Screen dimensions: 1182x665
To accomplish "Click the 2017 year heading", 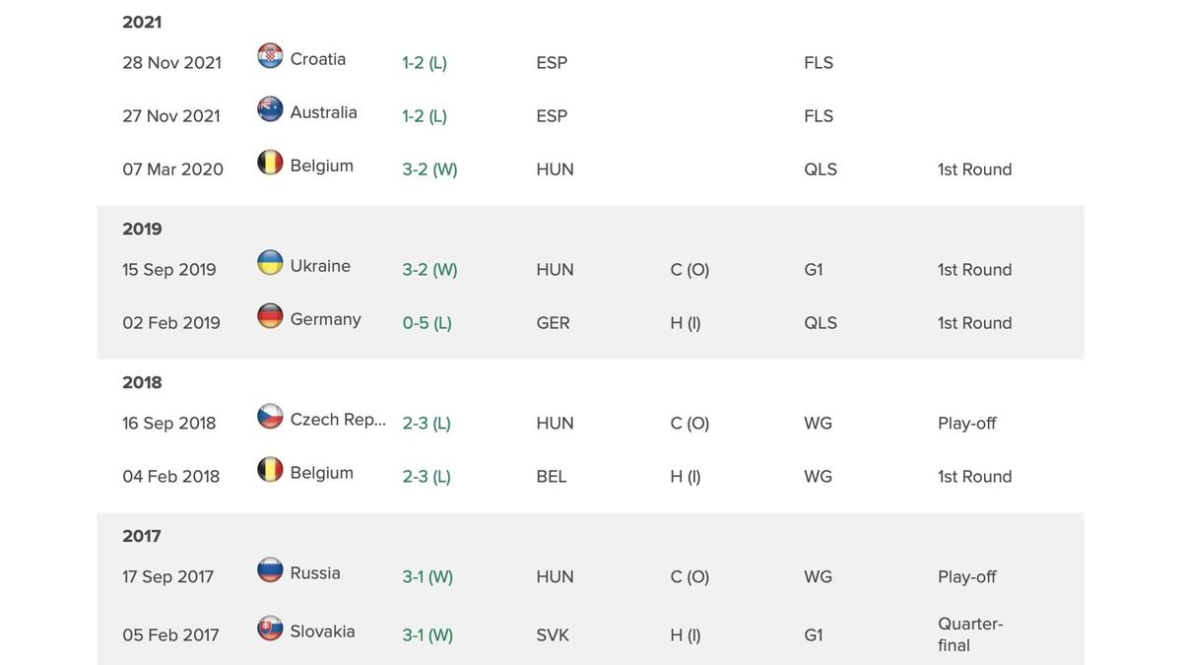I will [x=142, y=537].
